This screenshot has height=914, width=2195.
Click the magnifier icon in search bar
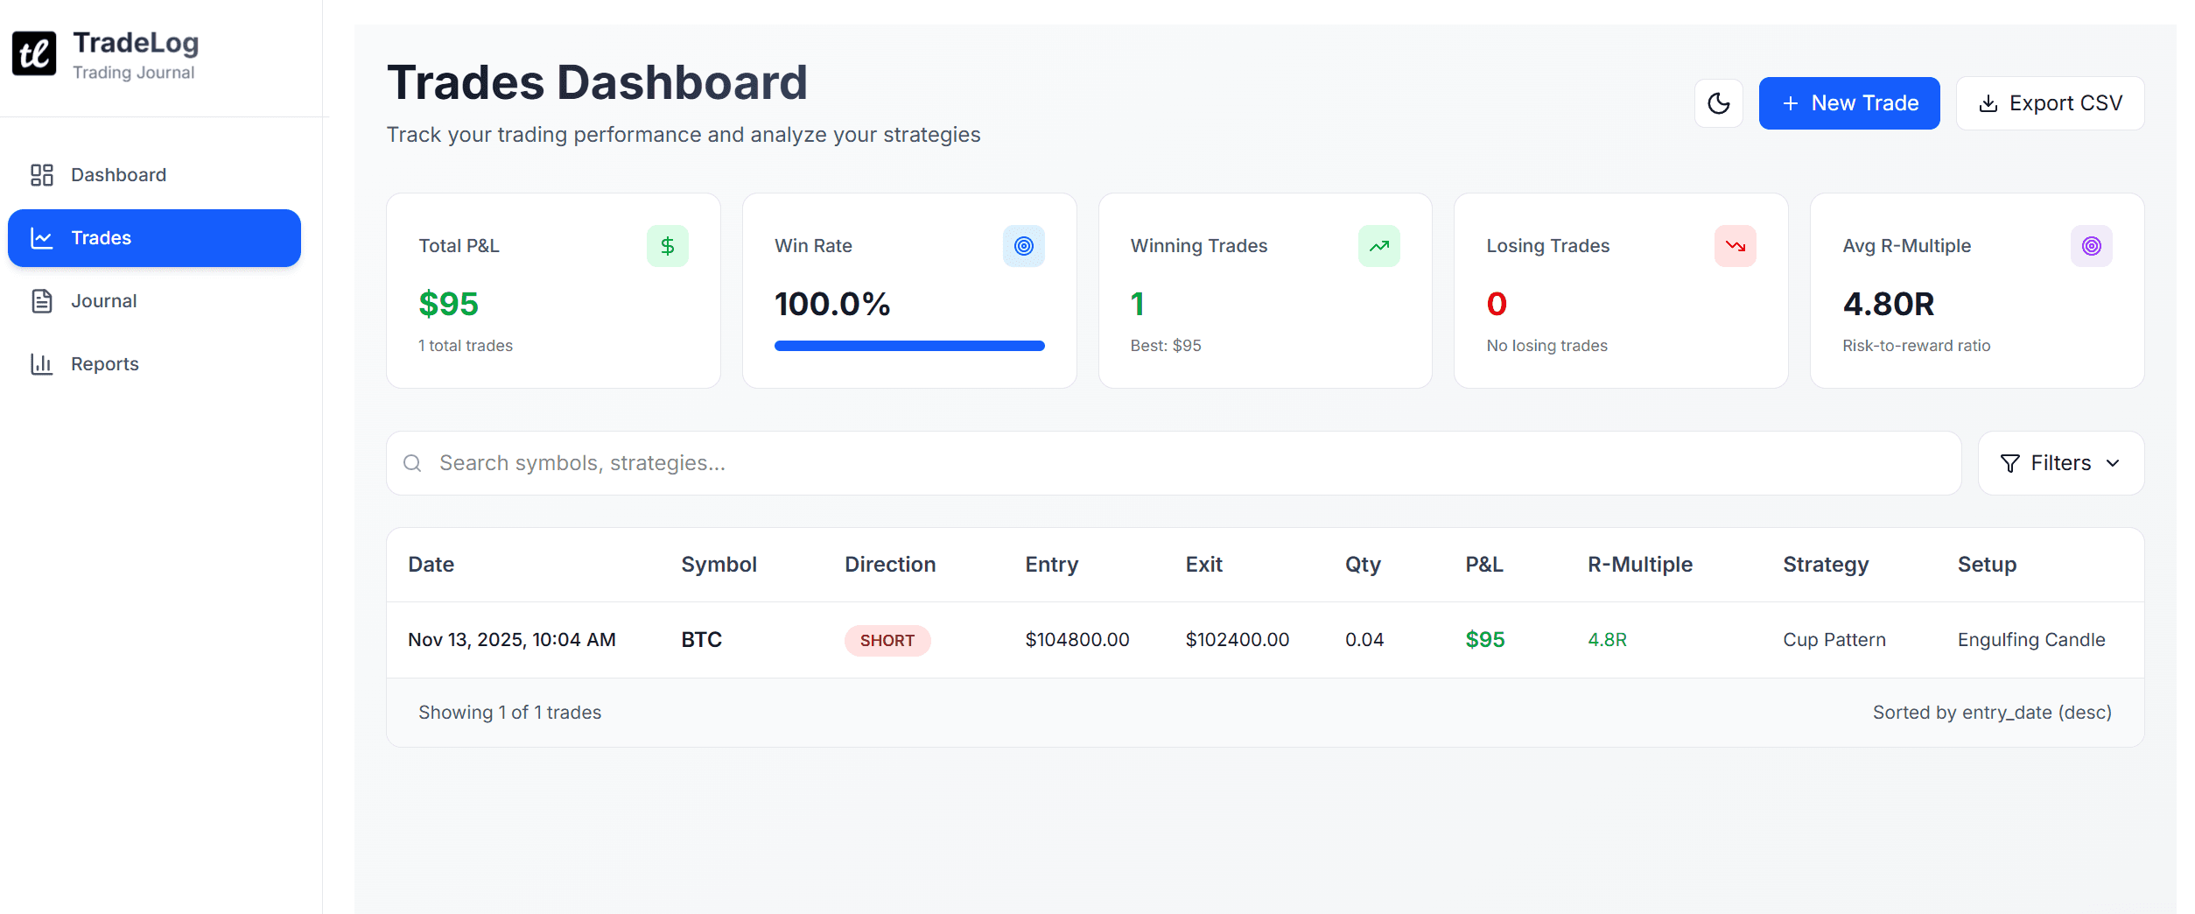click(412, 462)
